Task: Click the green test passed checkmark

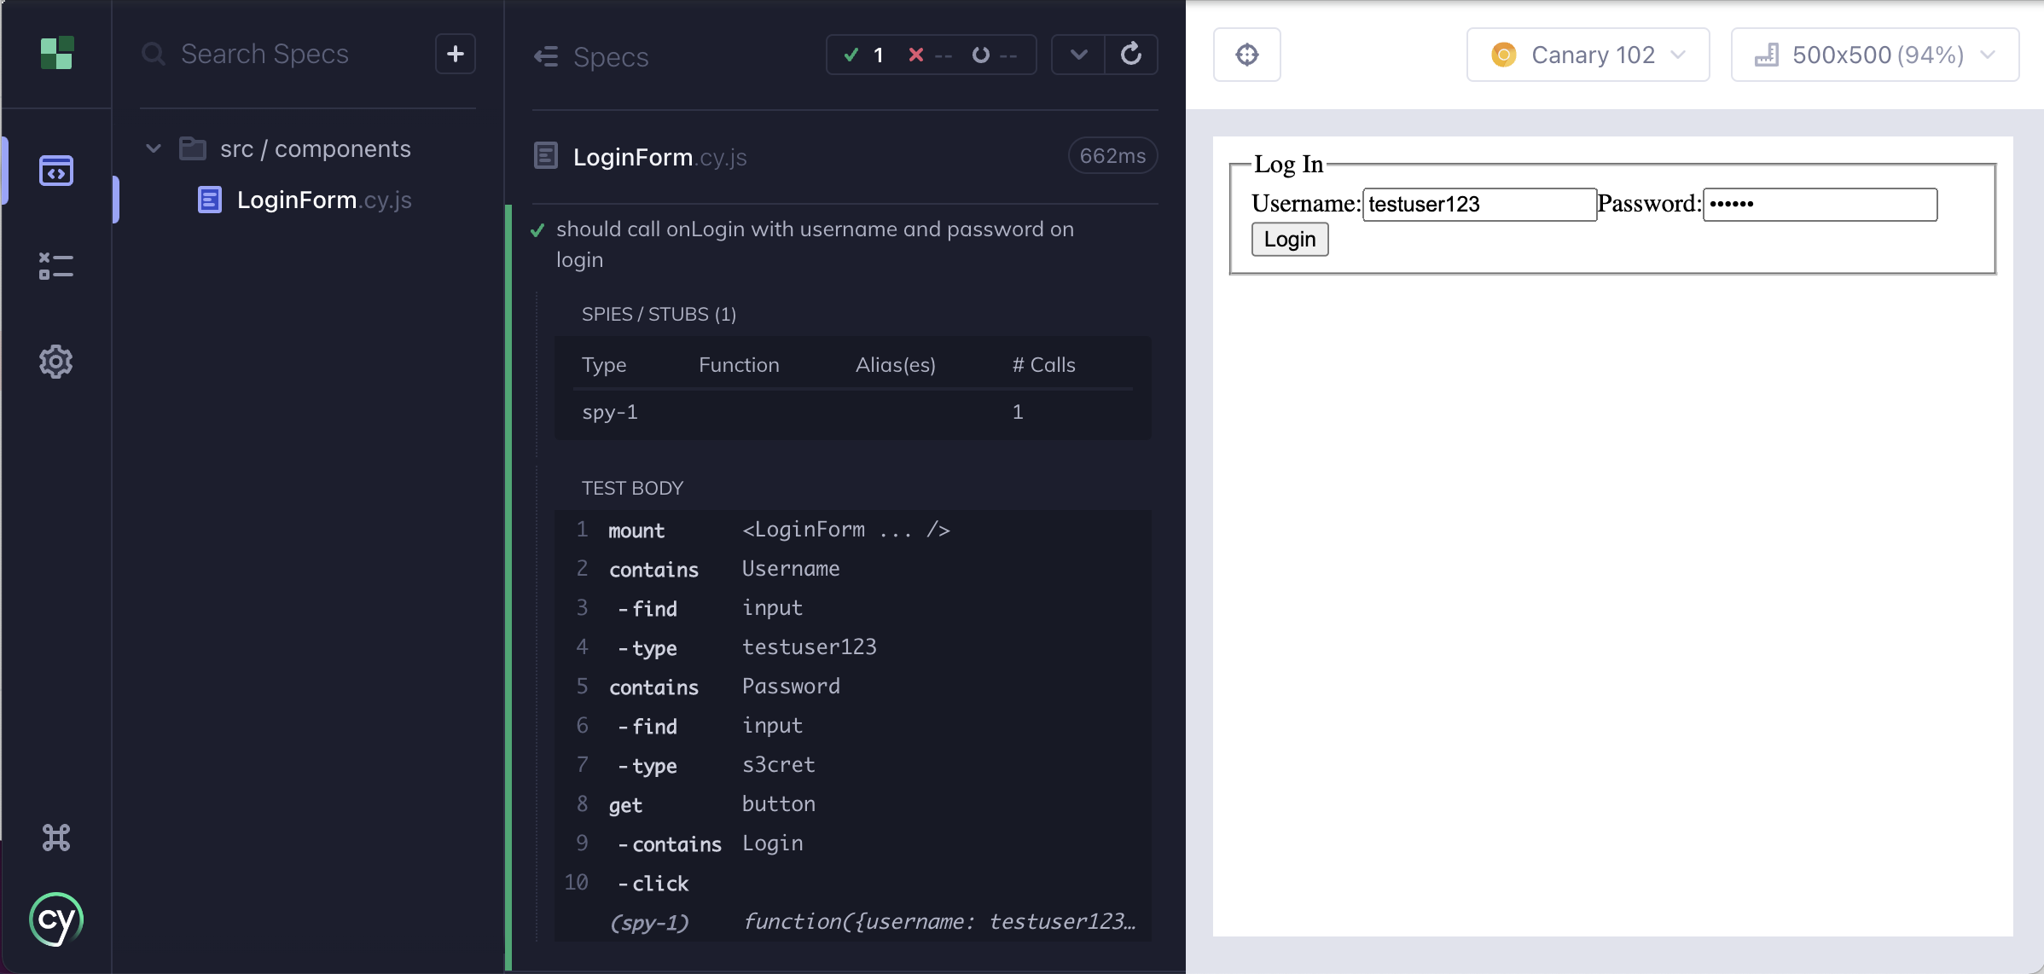Action: 537,230
